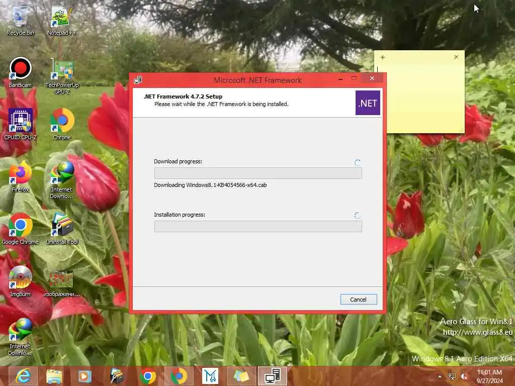Switch to the Chromium taskbar window
This screenshot has height=386, width=515.
(x=179, y=376)
